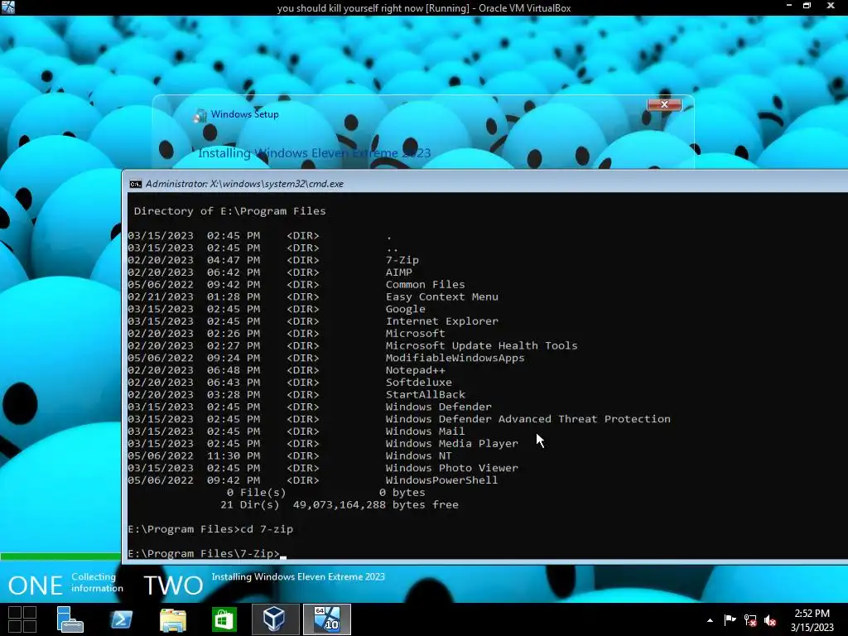Close the Windows Setup dialog
The image size is (848, 636).
tap(664, 104)
